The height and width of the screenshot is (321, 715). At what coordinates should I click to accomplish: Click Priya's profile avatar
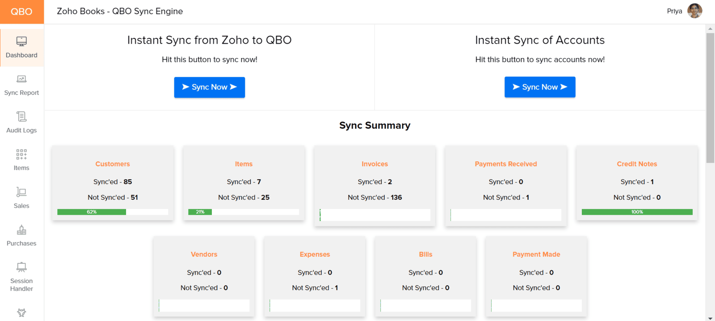[x=695, y=11]
